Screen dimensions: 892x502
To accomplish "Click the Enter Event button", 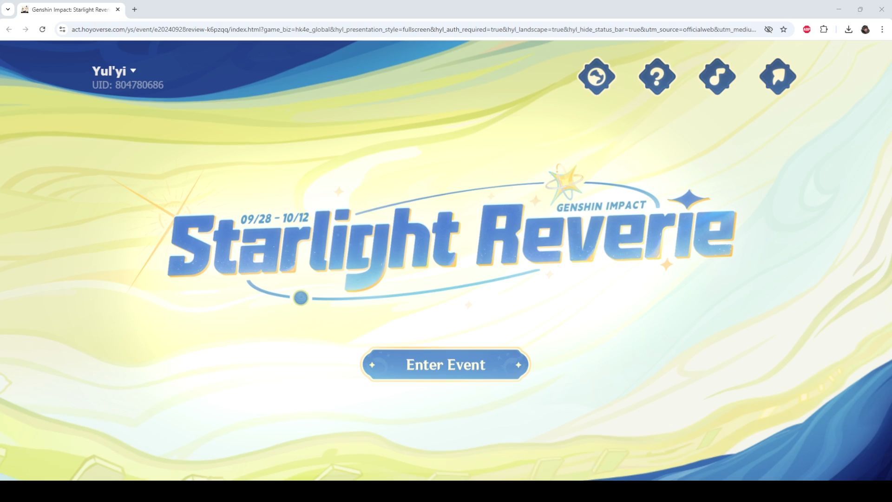I will pyautogui.click(x=445, y=365).
